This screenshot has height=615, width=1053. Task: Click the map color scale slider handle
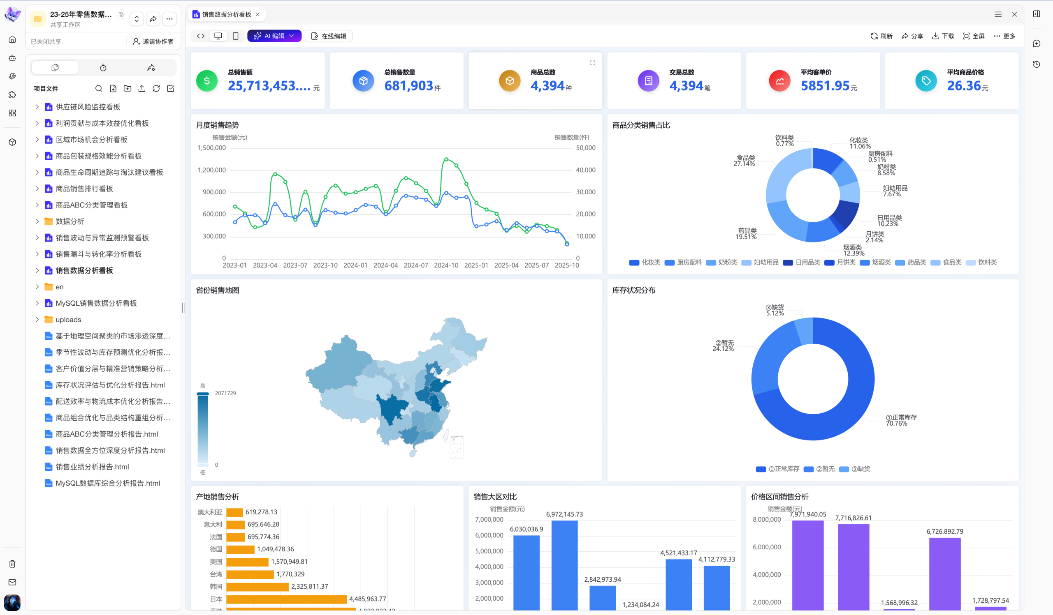pyautogui.click(x=203, y=394)
